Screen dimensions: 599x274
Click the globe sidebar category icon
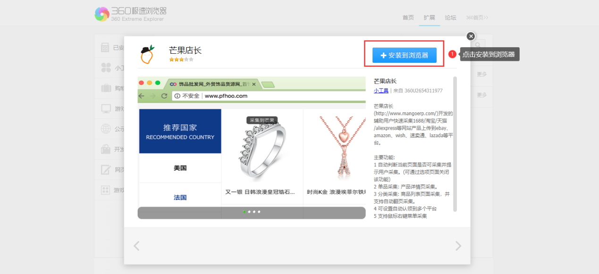(106, 129)
